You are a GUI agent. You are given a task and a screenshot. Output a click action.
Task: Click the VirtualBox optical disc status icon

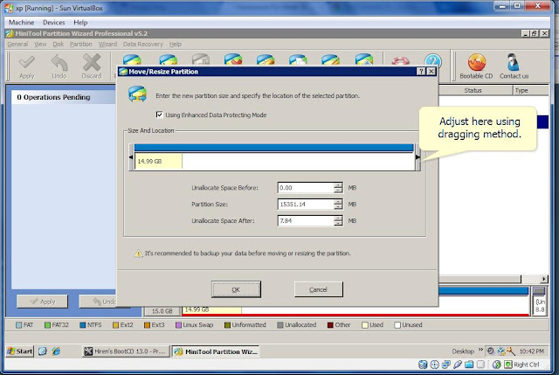(434, 365)
